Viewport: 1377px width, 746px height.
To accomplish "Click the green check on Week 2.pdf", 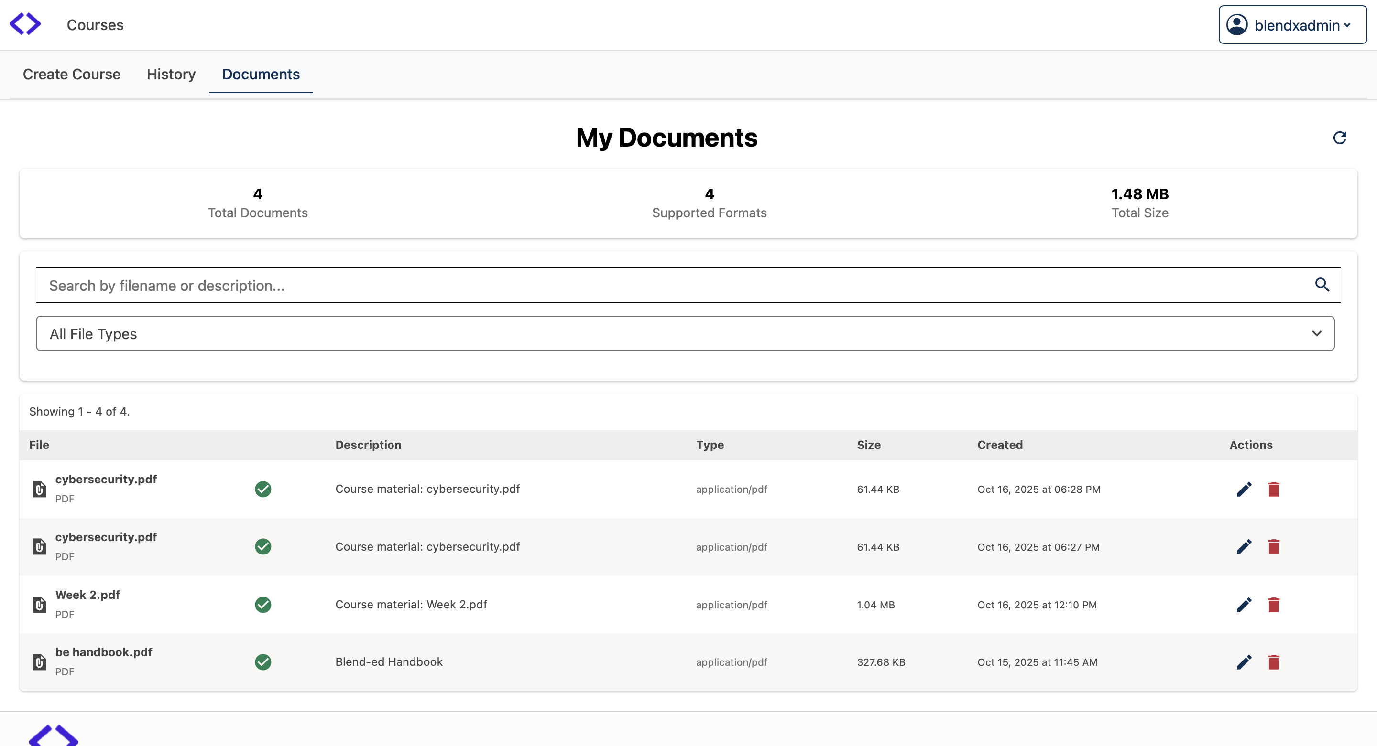I will point(262,605).
